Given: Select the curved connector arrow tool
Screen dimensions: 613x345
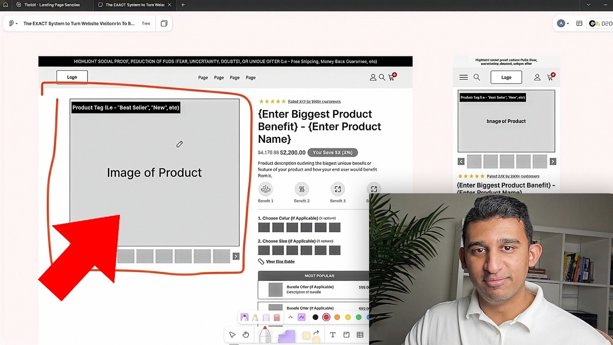Looking at the screenshot, I should point(316,333).
